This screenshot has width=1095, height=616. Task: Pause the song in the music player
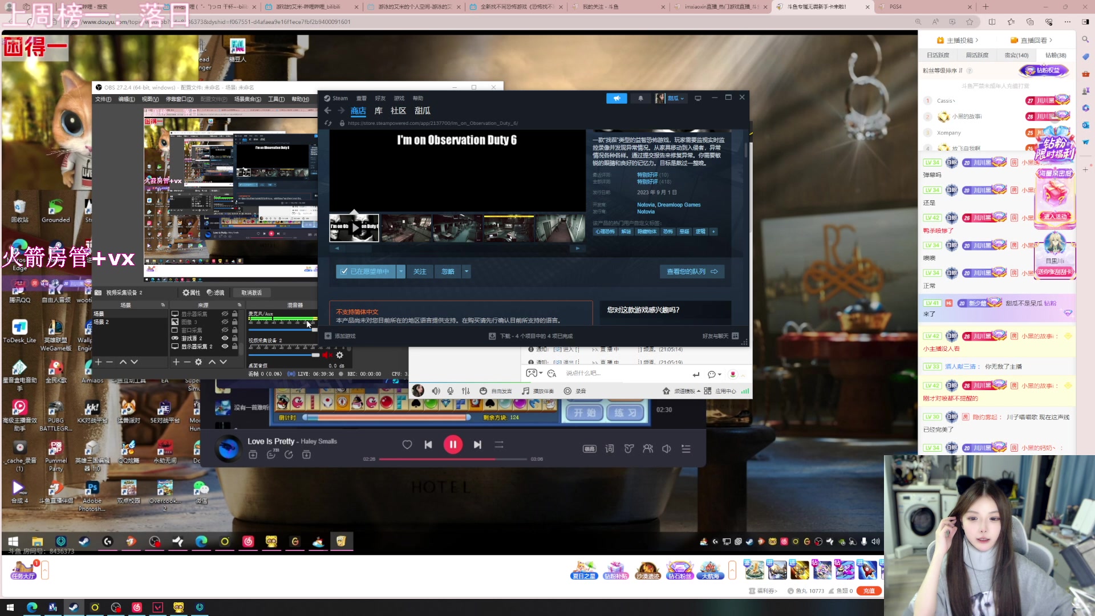pyautogui.click(x=453, y=444)
